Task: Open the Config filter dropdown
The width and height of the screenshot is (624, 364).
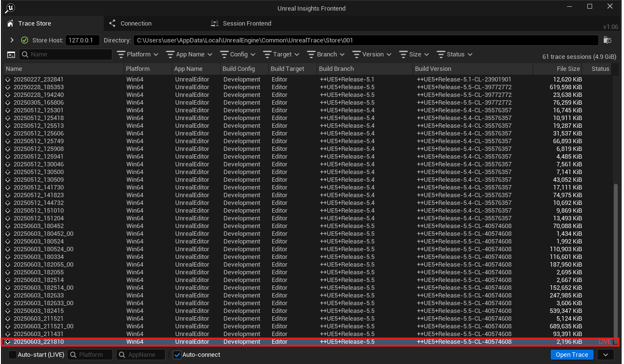Action: 238,54
